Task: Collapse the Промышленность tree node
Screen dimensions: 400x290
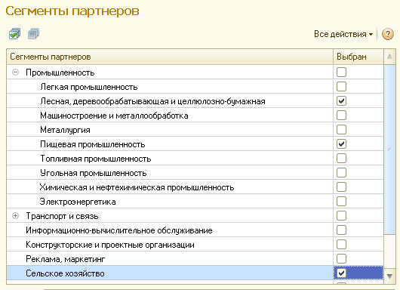Action: click(16, 72)
